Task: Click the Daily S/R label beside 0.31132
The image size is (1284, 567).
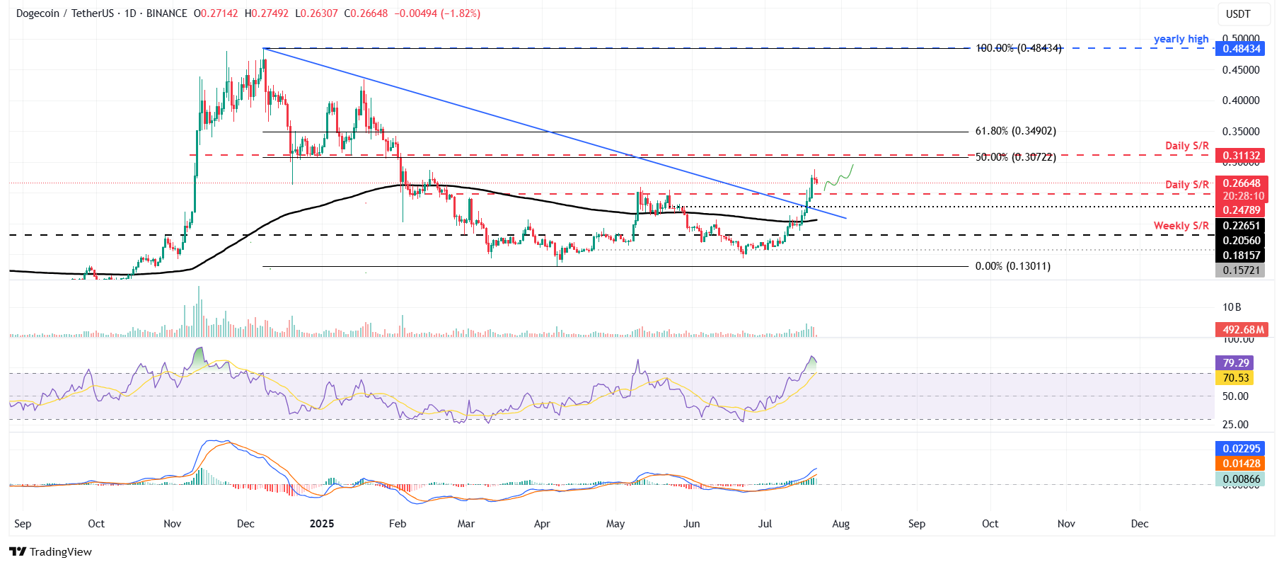Action: coord(1186,146)
